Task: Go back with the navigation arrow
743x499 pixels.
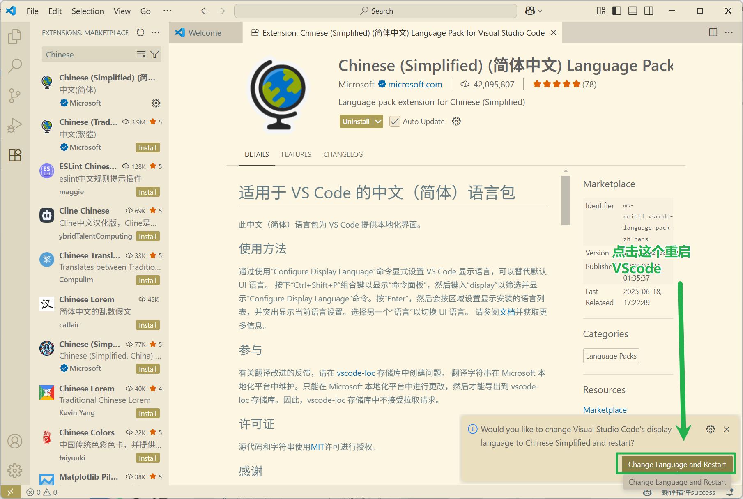Action: tap(205, 11)
